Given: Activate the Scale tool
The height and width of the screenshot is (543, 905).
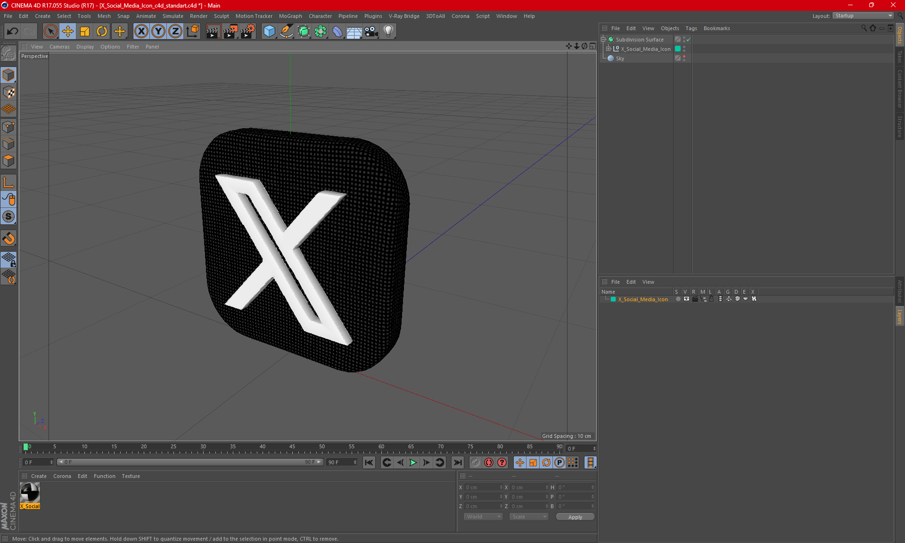Looking at the screenshot, I should [x=85, y=32].
